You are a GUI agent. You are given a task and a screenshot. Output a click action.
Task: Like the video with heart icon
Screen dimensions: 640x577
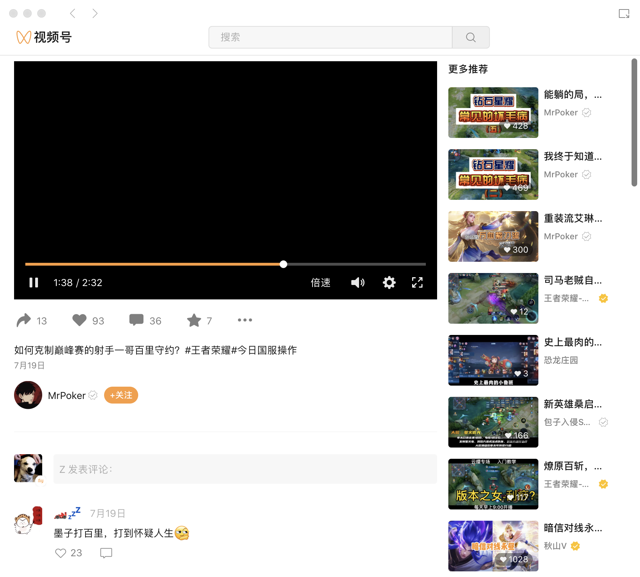(79, 320)
